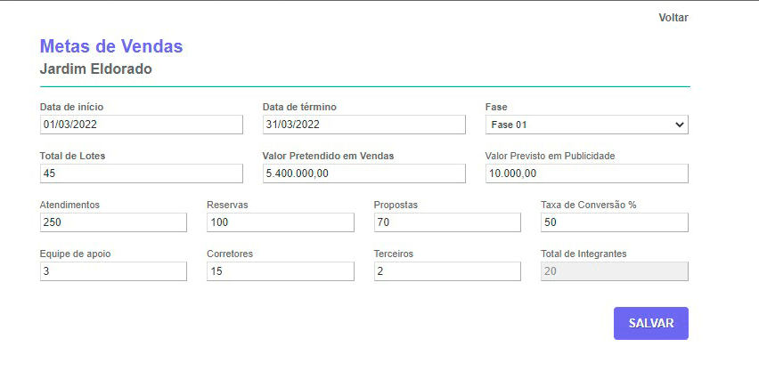Click the Fase label text
Image resolution: width=759 pixels, height=379 pixels.
[496, 107]
